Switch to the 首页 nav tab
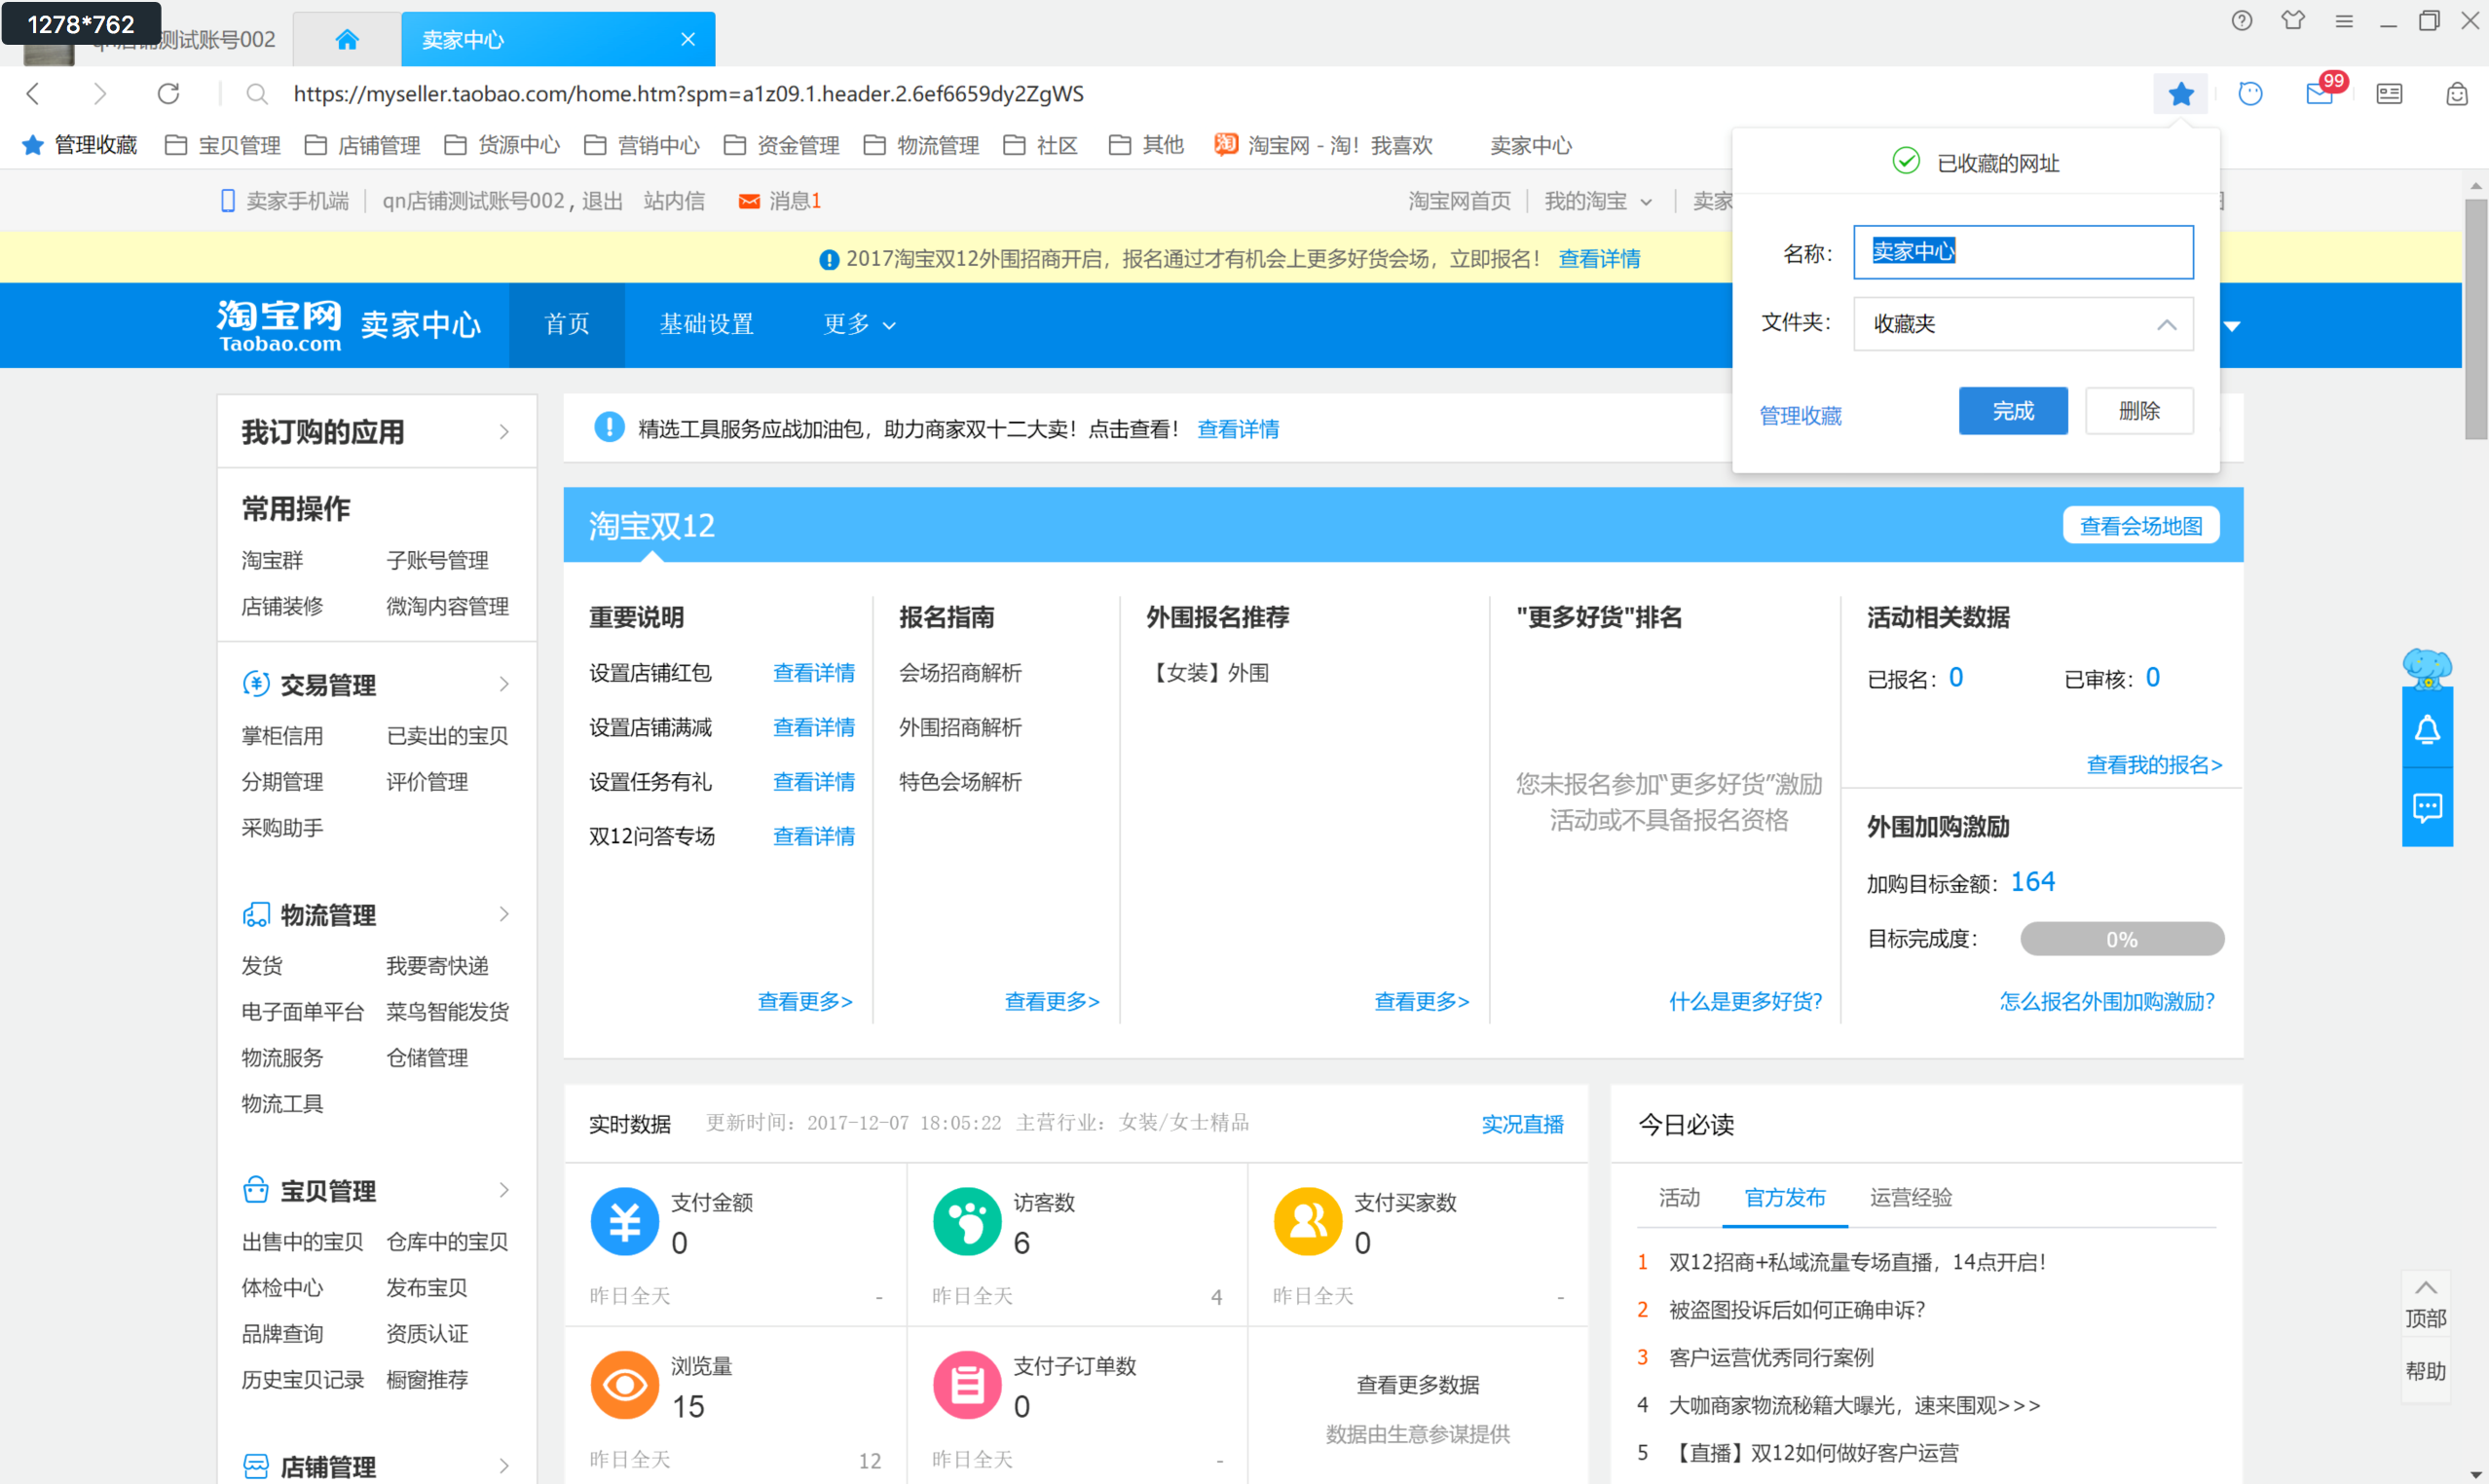This screenshot has width=2489, height=1484. coord(567,324)
